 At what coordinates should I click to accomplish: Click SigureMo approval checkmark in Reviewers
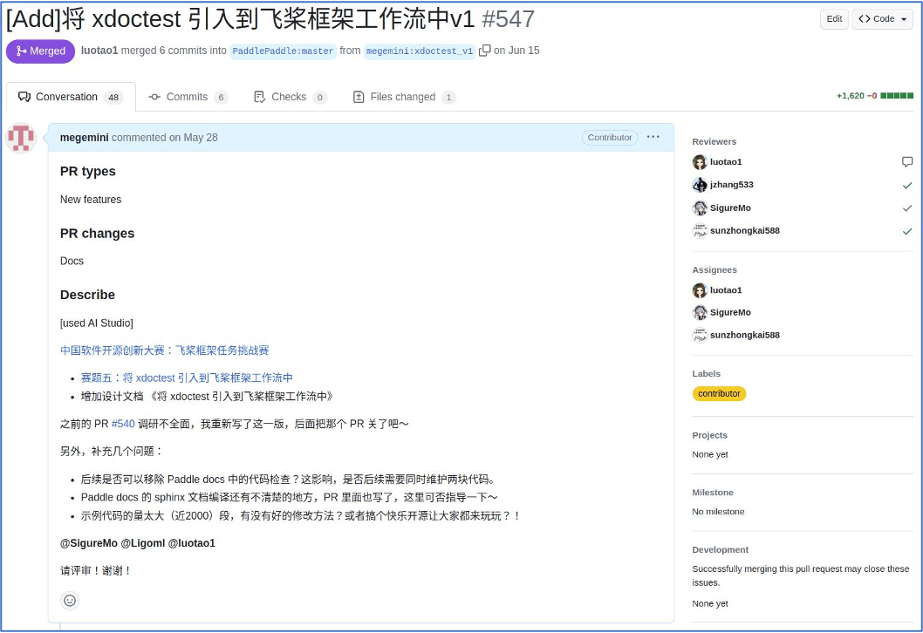point(907,208)
